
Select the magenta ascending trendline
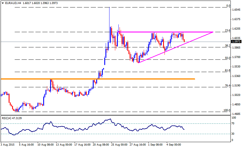point(176,47)
